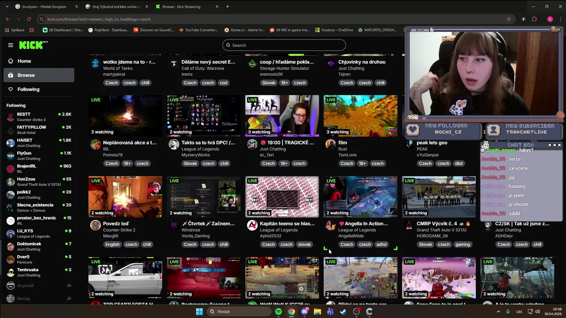Open stream title 'Takto sa to hrá DPC!'

point(208,143)
